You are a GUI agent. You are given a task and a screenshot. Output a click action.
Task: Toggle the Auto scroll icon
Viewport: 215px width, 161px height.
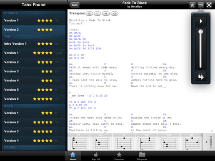click(x=201, y=5)
